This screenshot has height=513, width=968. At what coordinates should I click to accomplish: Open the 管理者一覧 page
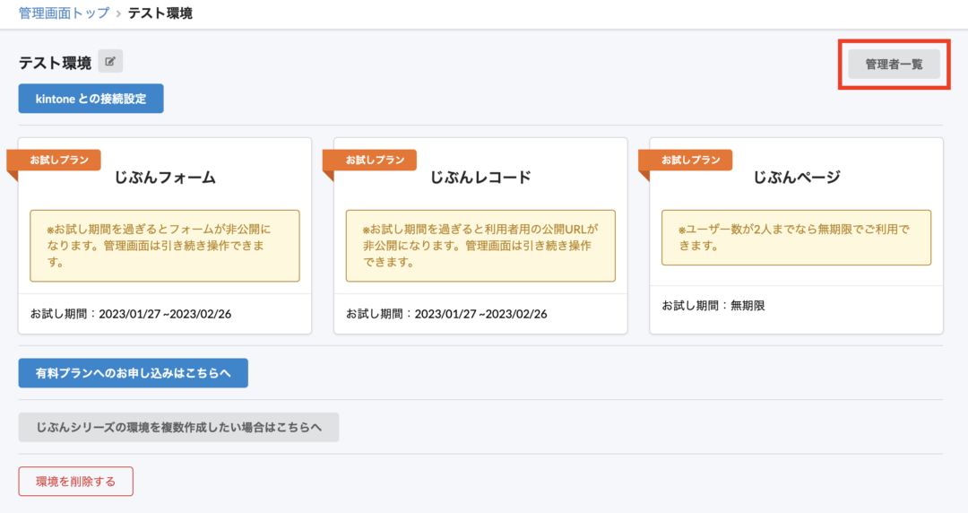(894, 65)
